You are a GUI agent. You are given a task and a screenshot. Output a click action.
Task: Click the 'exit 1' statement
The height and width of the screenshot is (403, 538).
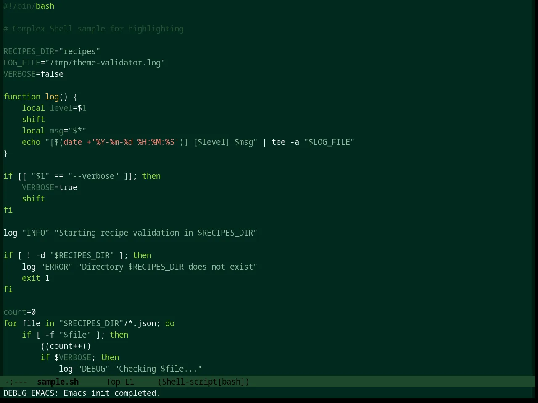pos(36,278)
